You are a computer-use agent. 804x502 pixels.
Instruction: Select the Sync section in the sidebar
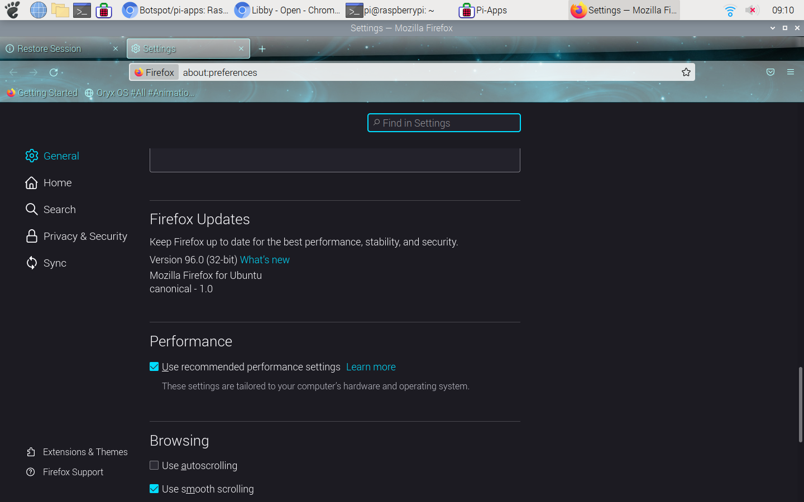(55, 263)
